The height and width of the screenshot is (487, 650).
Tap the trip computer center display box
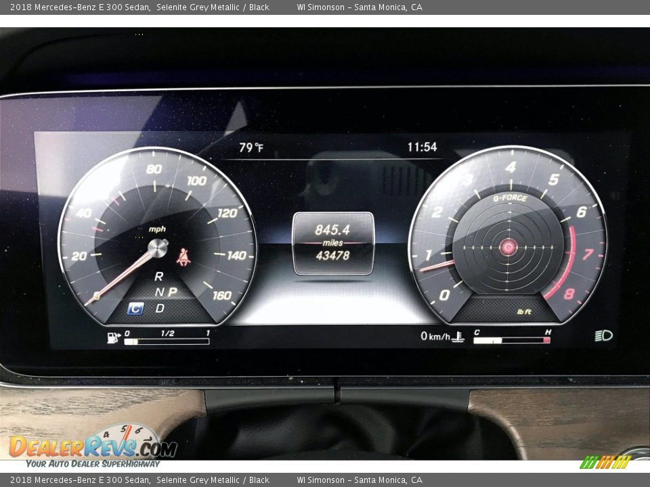tap(333, 243)
